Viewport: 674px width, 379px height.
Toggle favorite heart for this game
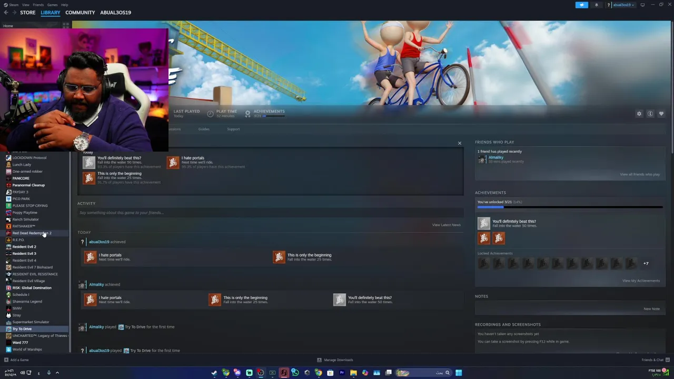tap(661, 114)
